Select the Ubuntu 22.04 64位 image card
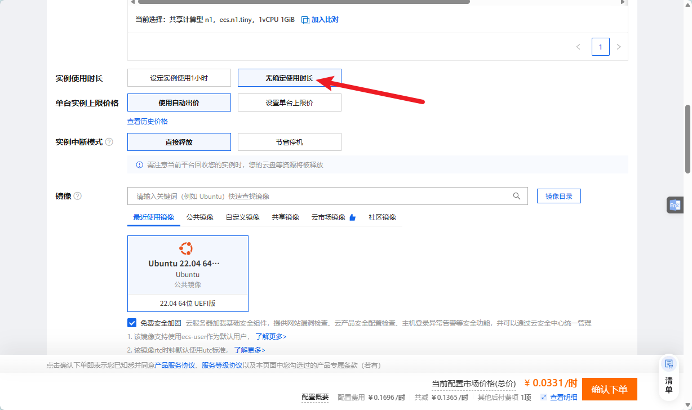The height and width of the screenshot is (410, 692). tap(188, 265)
